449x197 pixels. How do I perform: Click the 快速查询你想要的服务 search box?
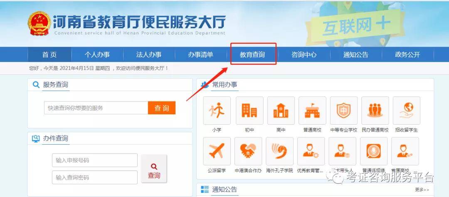(96, 108)
